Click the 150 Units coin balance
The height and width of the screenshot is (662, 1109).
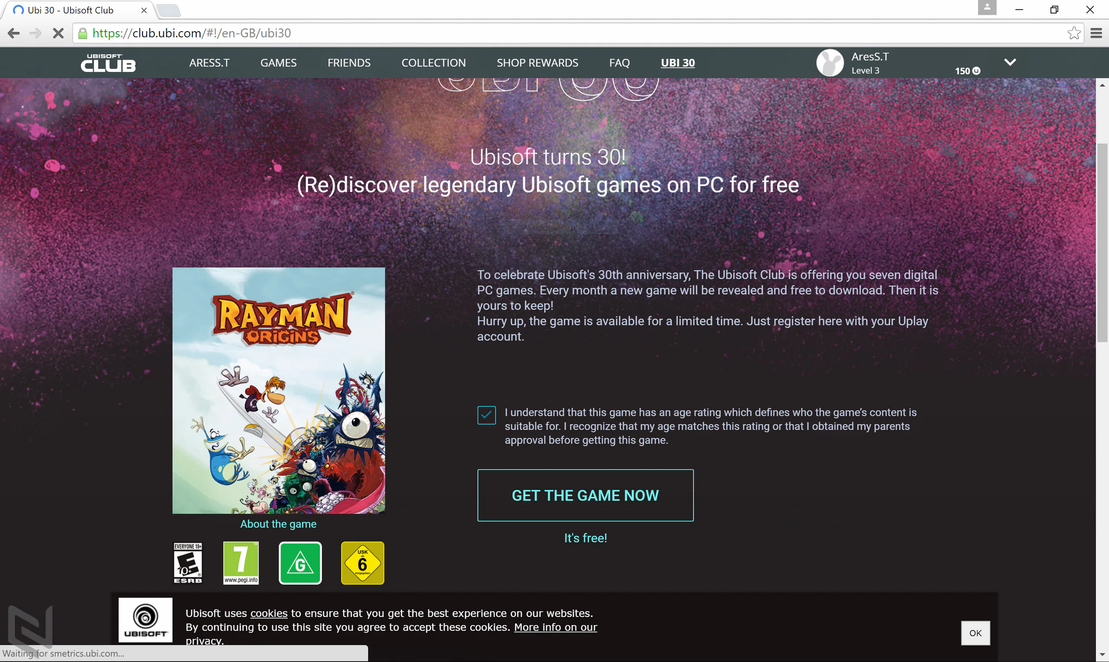pyautogui.click(x=967, y=71)
